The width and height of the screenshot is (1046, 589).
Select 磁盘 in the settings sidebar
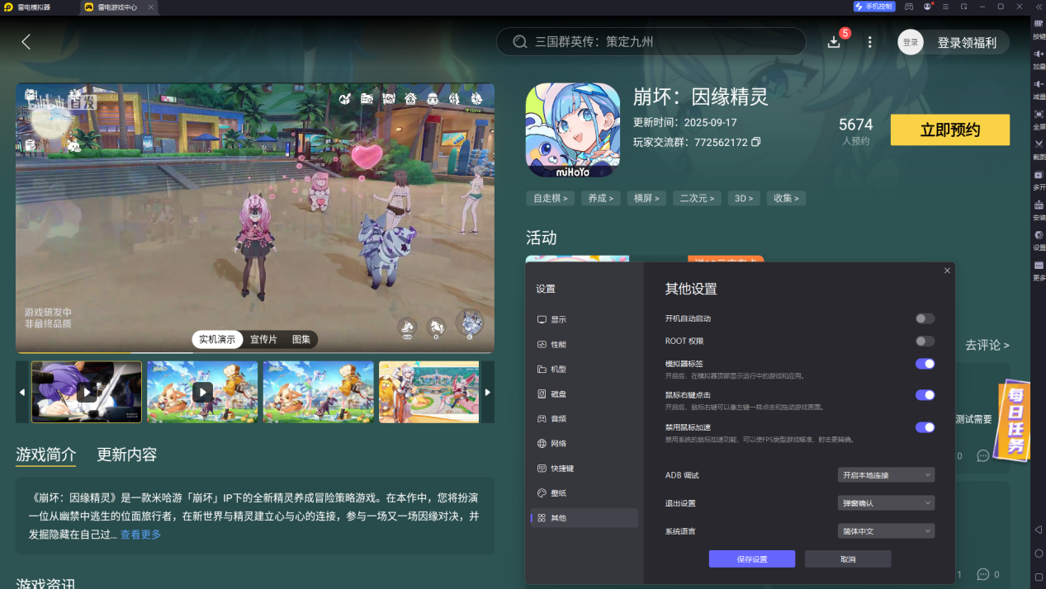click(584, 393)
